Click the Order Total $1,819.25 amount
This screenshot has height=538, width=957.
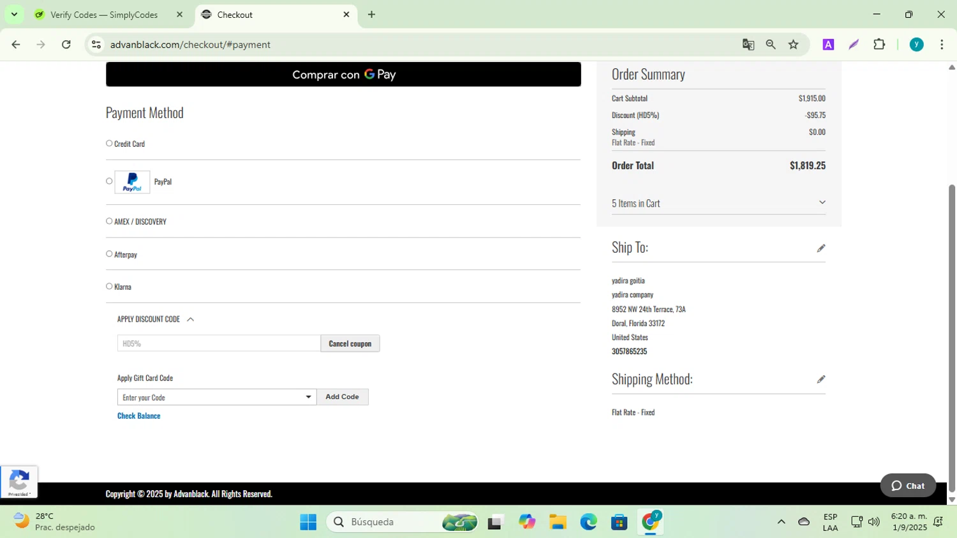808,165
